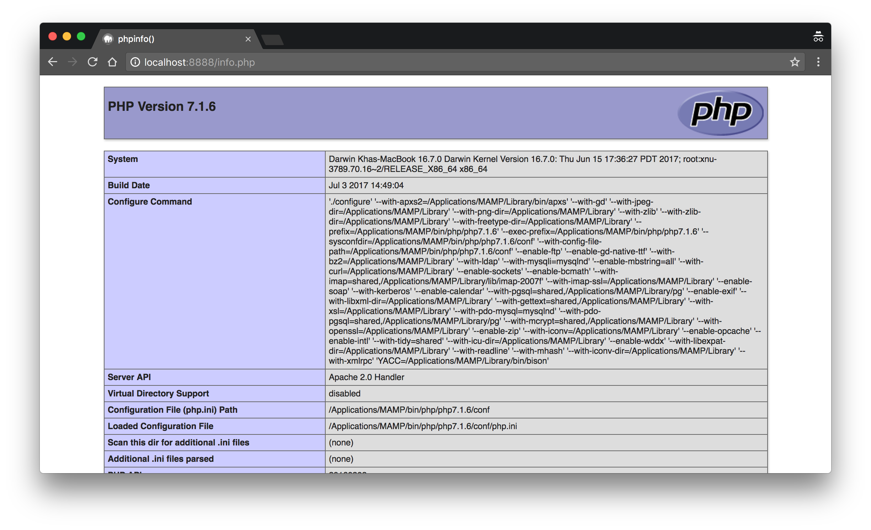This screenshot has width=871, height=530.
Task: Reload the phpinfo page
Action: tap(92, 62)
